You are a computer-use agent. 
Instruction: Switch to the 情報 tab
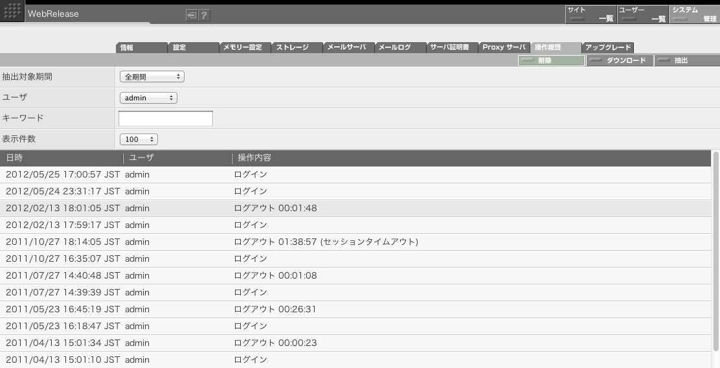coord(142,48)
